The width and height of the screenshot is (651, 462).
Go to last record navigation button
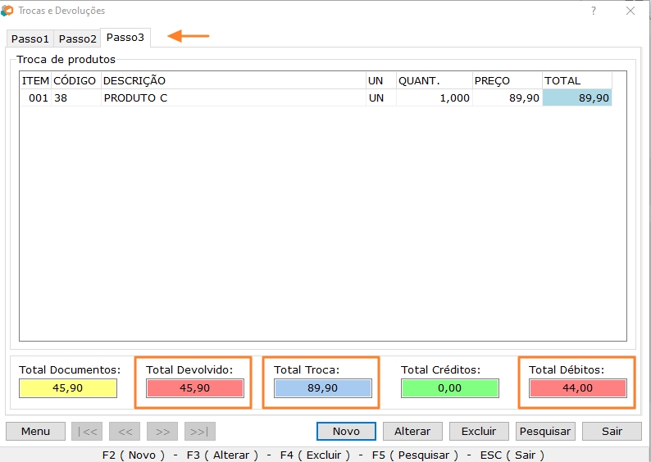200,431
